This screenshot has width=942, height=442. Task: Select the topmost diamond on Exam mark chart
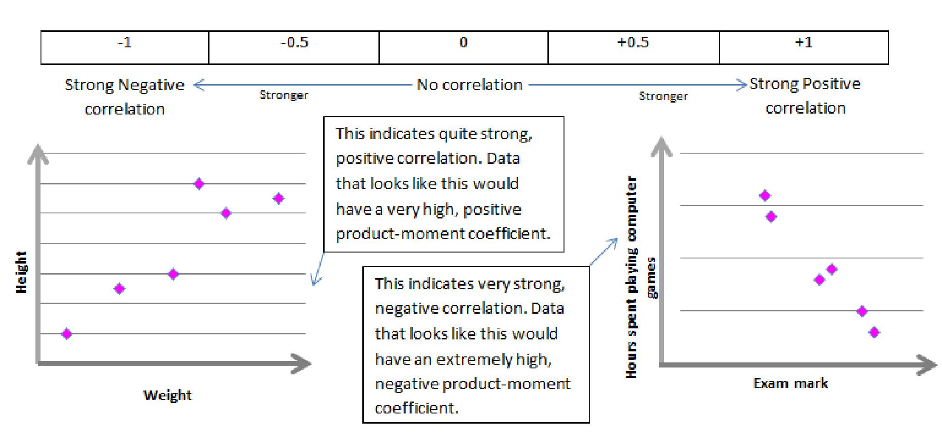point(765,195)
